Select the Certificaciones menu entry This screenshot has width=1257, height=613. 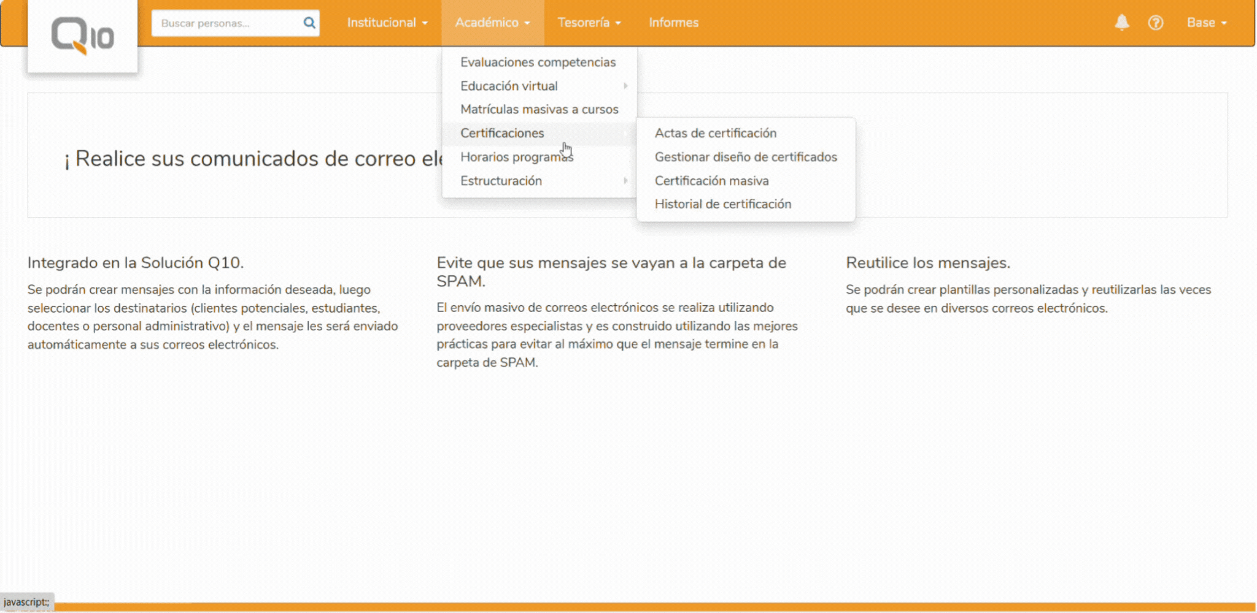(502, 134)
